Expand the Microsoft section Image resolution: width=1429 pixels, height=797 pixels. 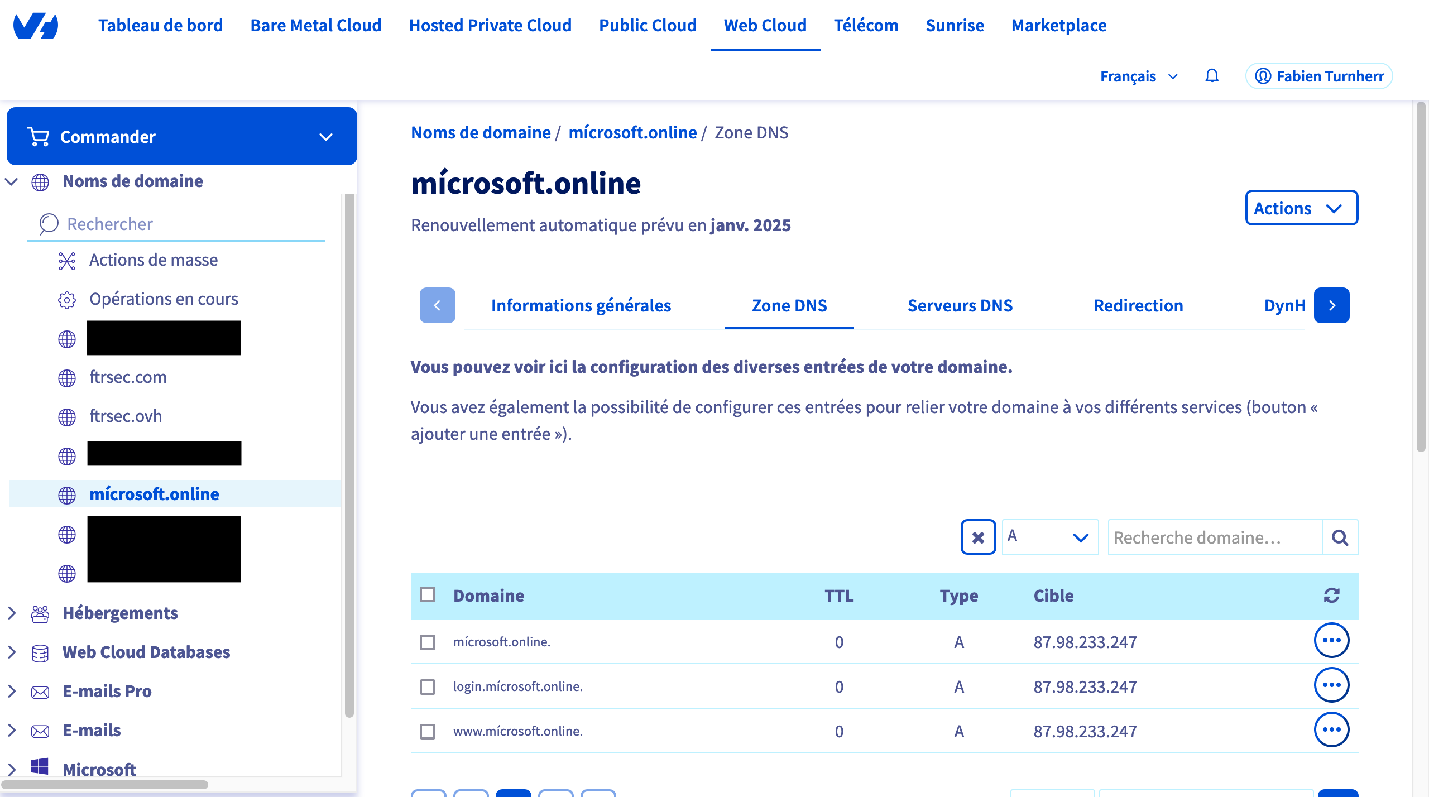(11, 769)
